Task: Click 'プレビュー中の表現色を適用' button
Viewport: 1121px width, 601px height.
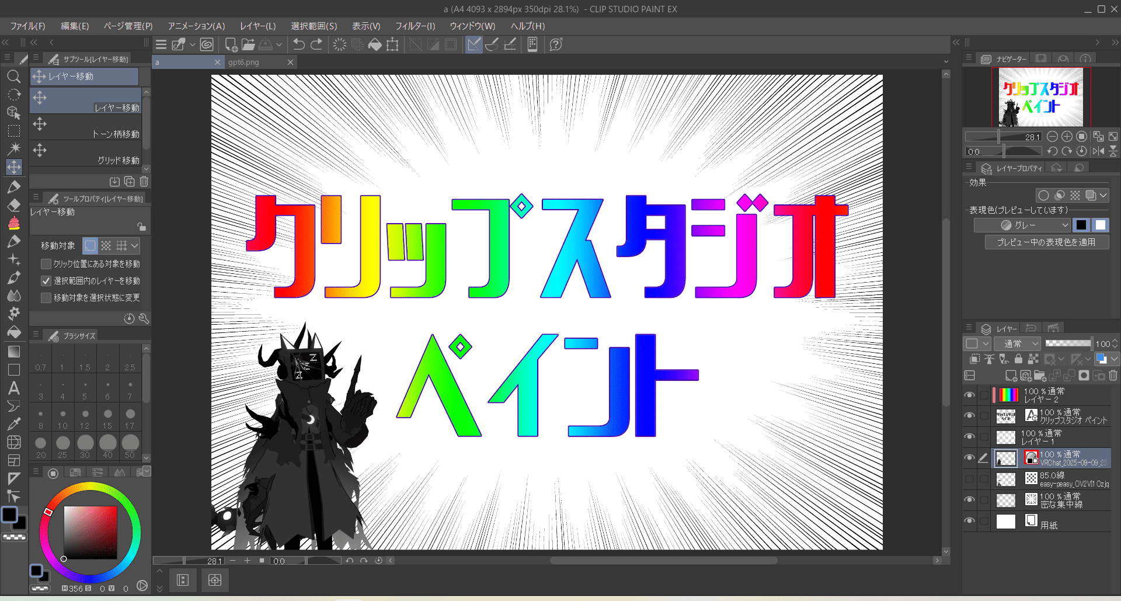Action: 1046,242
